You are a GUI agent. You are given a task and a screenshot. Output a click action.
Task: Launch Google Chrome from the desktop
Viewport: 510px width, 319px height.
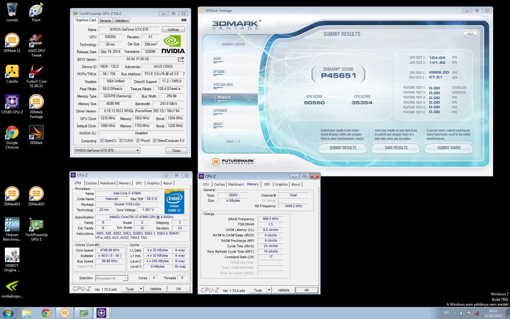(x=12, y=137)
